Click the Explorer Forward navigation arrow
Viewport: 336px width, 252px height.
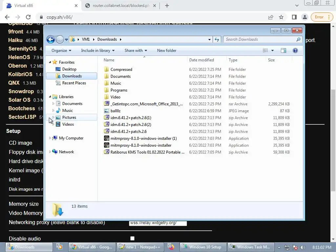click(x=60, y=39)
